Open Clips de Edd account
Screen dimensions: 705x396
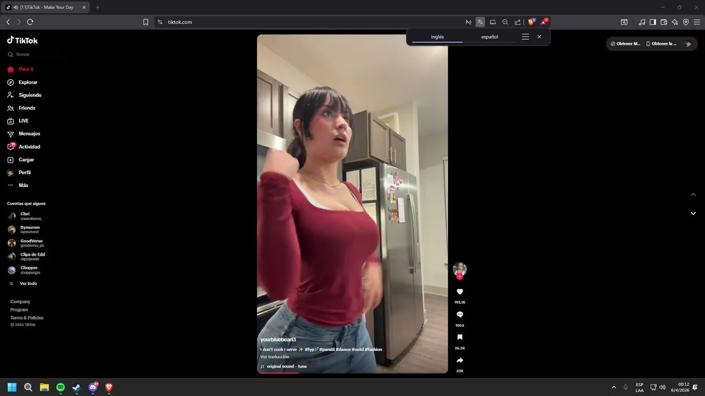(x=26, y=257)
